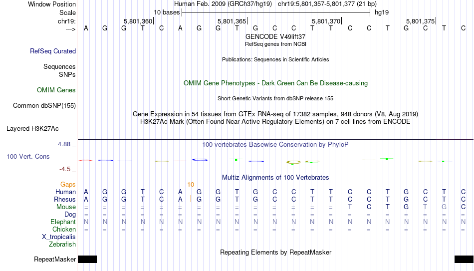
Task: Click Repeating Elements by RepeatMasker title
Action: pyautogui.click(x=275, y=252)
